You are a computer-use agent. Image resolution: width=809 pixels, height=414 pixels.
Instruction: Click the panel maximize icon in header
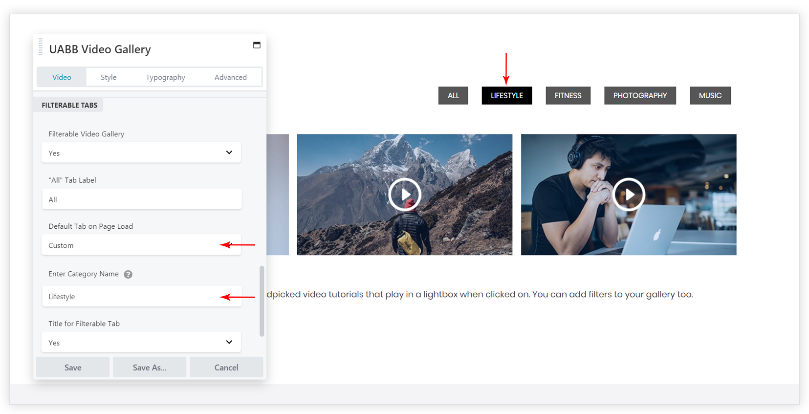pyautogui.click(x=257, y=45)
